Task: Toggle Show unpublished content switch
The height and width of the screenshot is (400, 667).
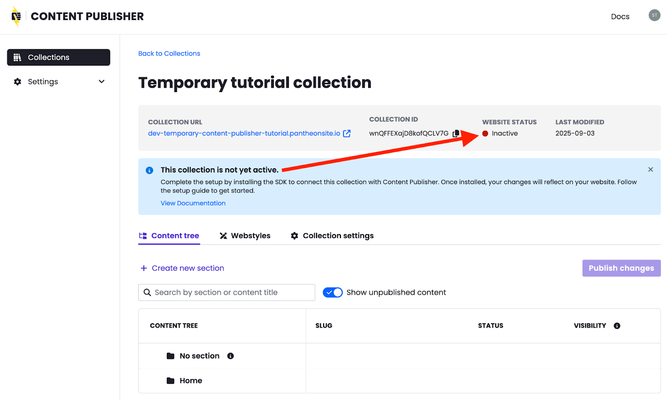Action: pyautogui.click(x=333, y=292)
